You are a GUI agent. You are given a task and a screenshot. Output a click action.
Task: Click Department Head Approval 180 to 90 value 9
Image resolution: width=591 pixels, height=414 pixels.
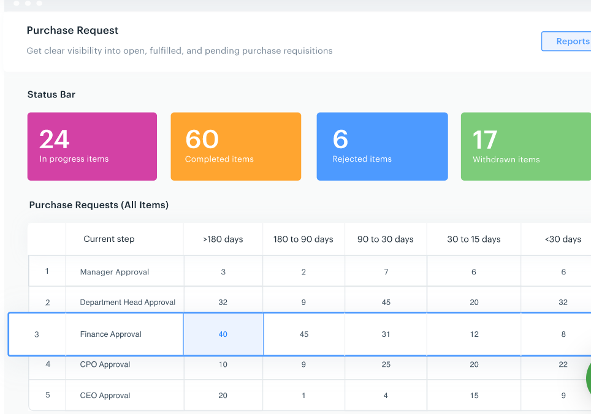coord(303,302)
